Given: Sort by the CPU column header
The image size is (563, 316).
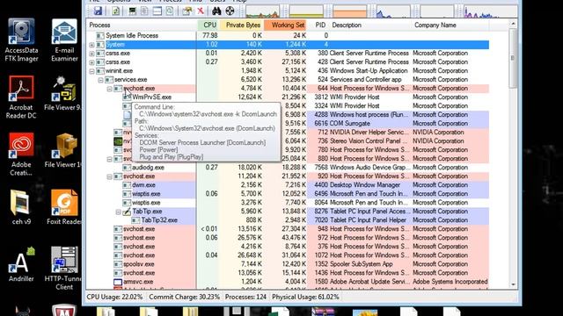Looking at the screenshot, I should [208, 25].
